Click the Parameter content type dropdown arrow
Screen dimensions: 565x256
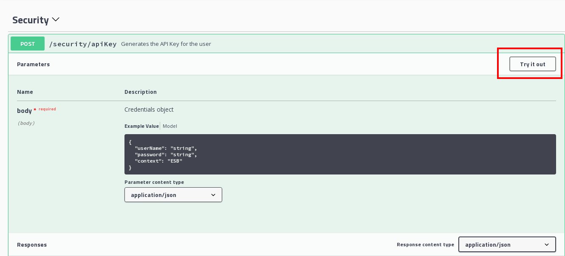click(213, 195)
